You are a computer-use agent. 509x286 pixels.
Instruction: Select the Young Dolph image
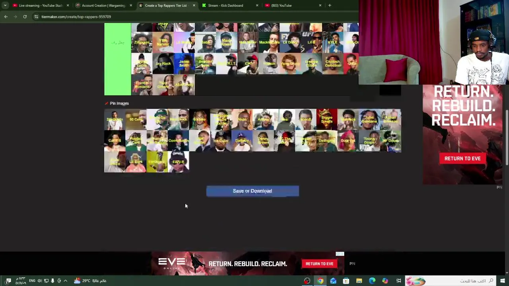(x=369, y=141)
